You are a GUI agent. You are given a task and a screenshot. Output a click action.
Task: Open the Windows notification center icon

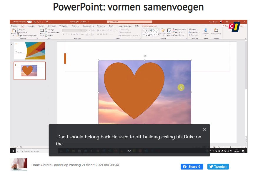(x=243, y=151)
